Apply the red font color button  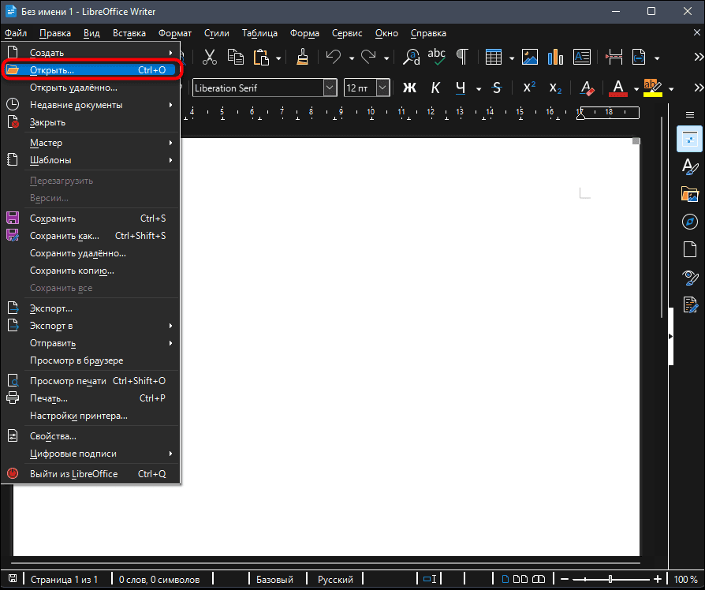[x=618, y=88]
